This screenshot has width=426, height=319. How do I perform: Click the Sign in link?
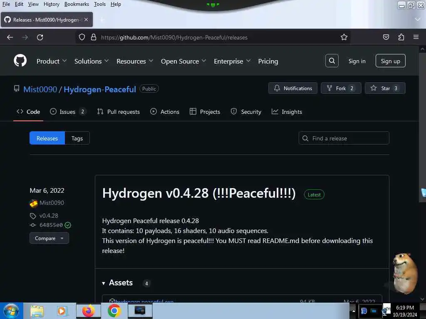click(x=357, y=61)
